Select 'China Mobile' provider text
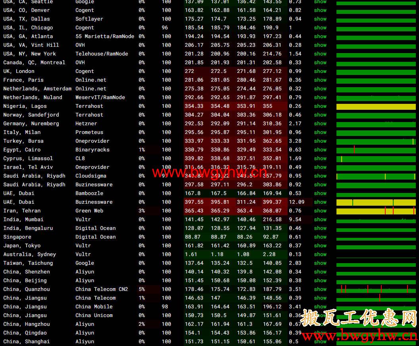This screenshot has height=346, width=419. (x=94, y=307)
